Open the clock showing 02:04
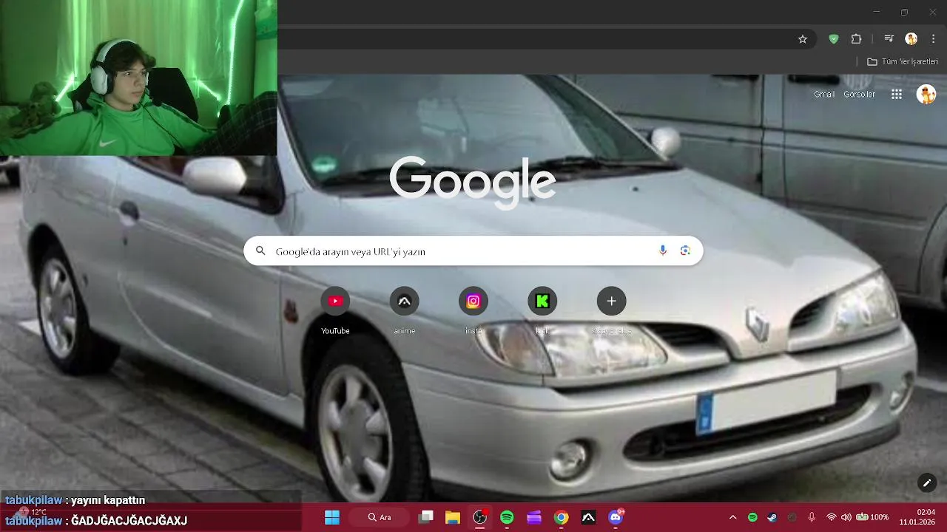947x532 pixels. (x=916, y=516)
